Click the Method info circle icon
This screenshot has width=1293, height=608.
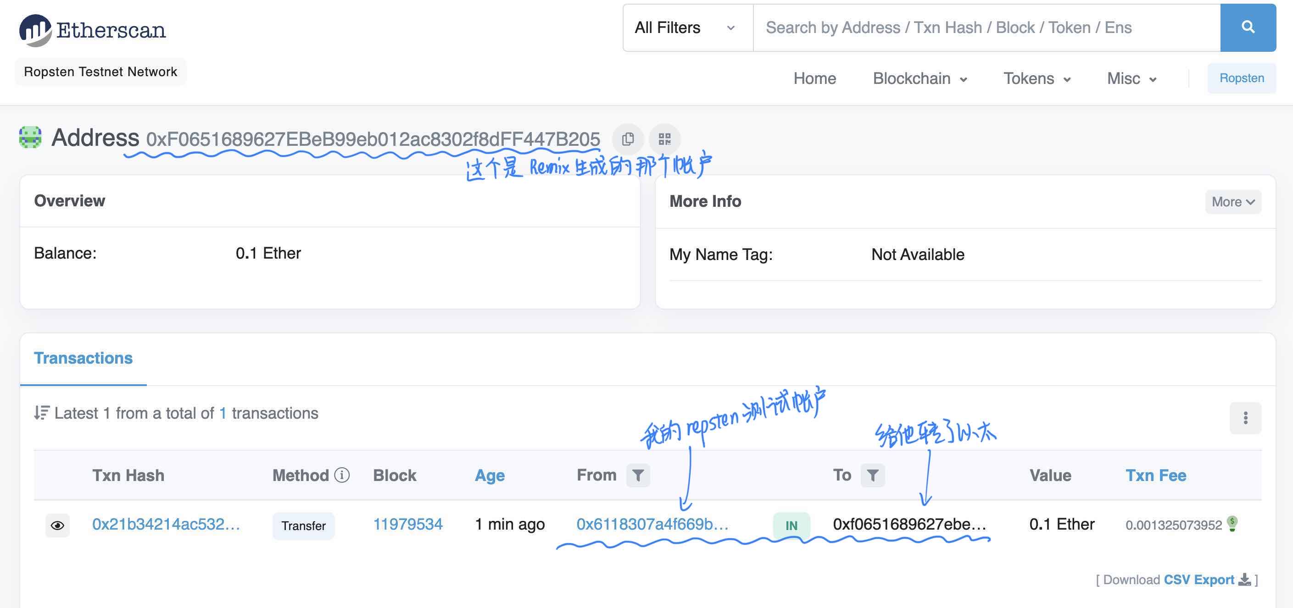click(x=342, y=475)
